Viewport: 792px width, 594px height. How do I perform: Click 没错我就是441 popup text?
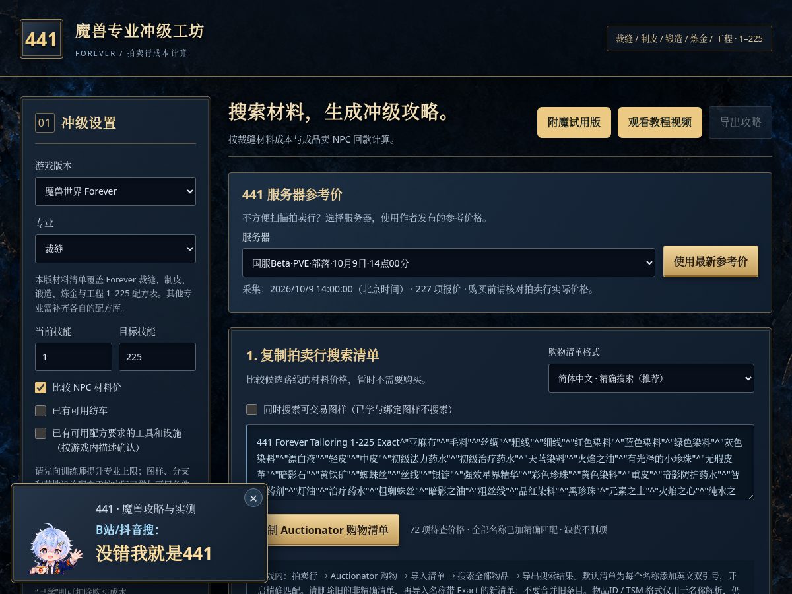coord(154,553)
